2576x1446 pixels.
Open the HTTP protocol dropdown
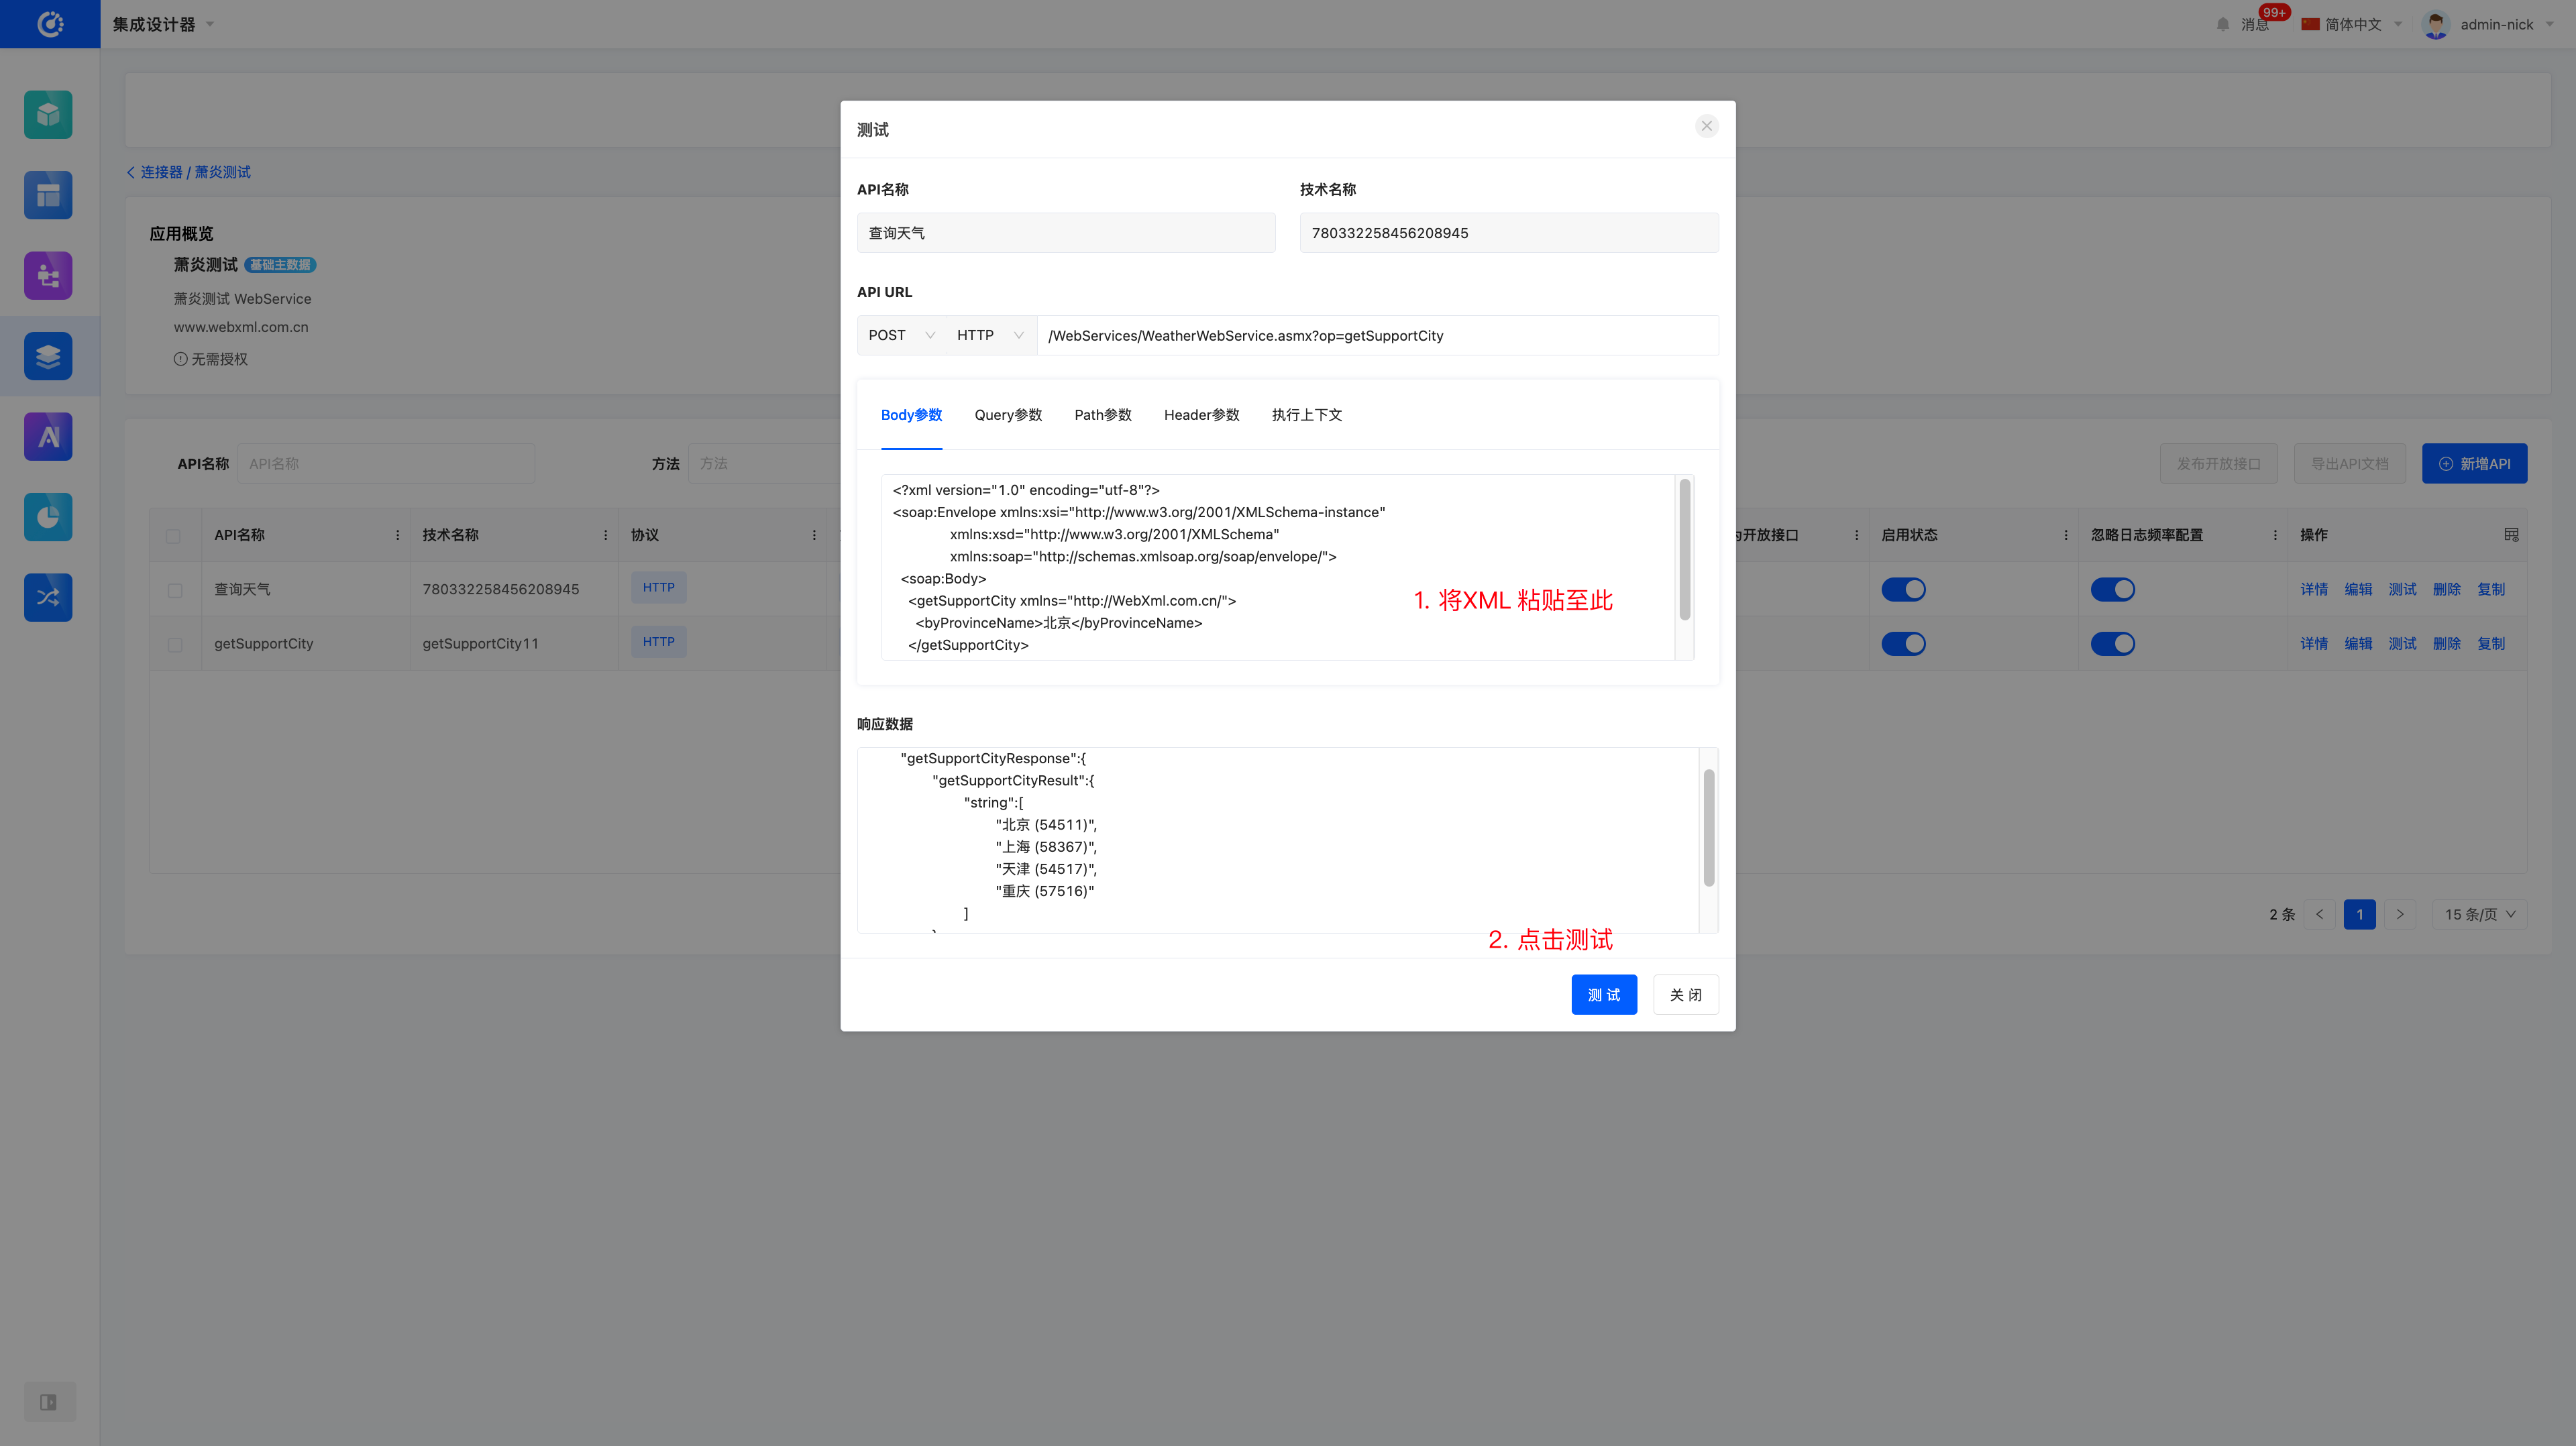pos(989,336)
